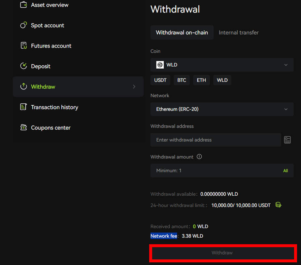Click the Asset overview wallet icon

23,5
